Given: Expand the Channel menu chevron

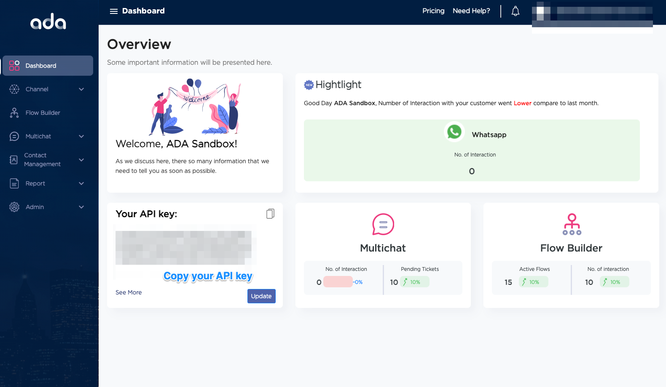Looking at the screenshot, I should [x=81, y=89].
